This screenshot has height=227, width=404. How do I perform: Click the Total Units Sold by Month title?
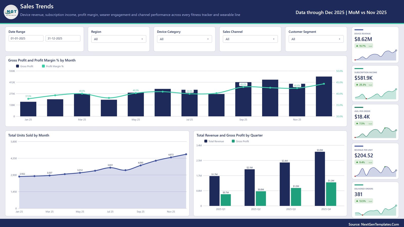click(29, 135)
